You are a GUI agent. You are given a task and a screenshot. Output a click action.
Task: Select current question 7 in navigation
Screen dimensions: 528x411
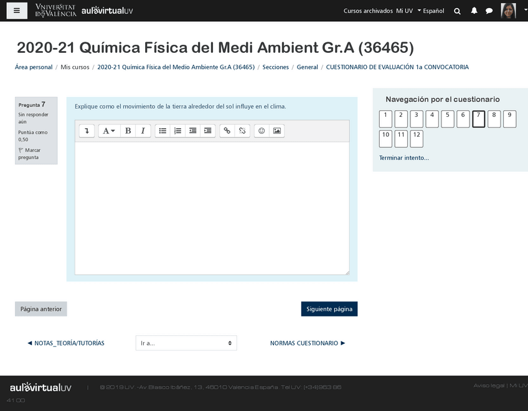478,119
